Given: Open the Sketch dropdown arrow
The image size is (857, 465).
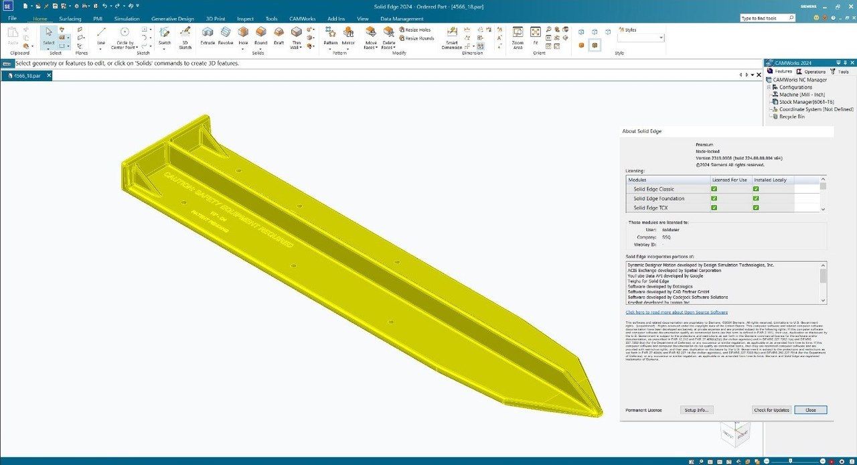Looking at the screenshot, I should [x=165, y=48].
